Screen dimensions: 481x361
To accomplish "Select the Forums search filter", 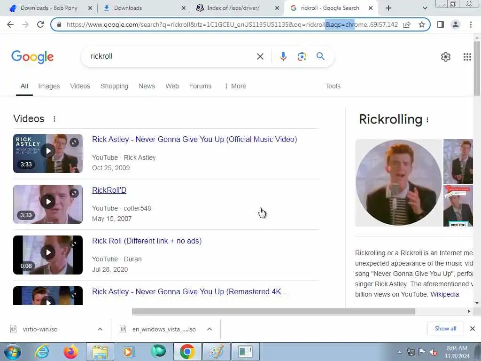I will [200, 86].
